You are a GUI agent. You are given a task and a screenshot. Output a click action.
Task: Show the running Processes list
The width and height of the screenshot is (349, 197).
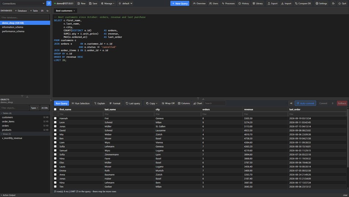(228, 3)
